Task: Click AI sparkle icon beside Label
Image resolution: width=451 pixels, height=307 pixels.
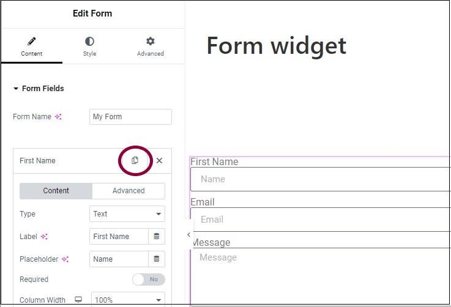Action: [x=44, y=237]
